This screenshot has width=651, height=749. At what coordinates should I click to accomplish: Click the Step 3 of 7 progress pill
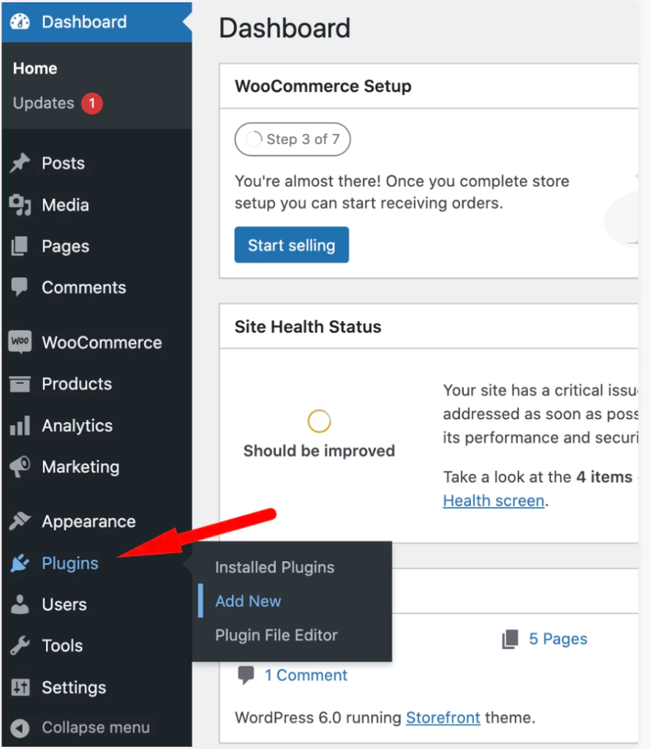pos(293,139)
